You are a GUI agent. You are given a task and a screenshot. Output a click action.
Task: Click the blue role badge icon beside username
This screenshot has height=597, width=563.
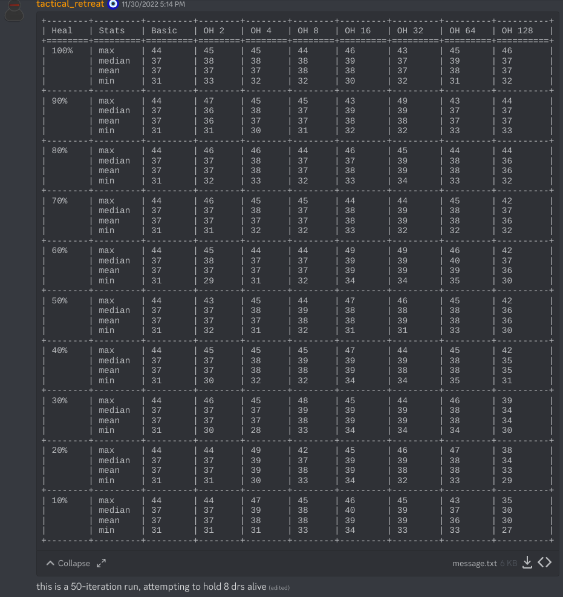(x=113, y=4)
